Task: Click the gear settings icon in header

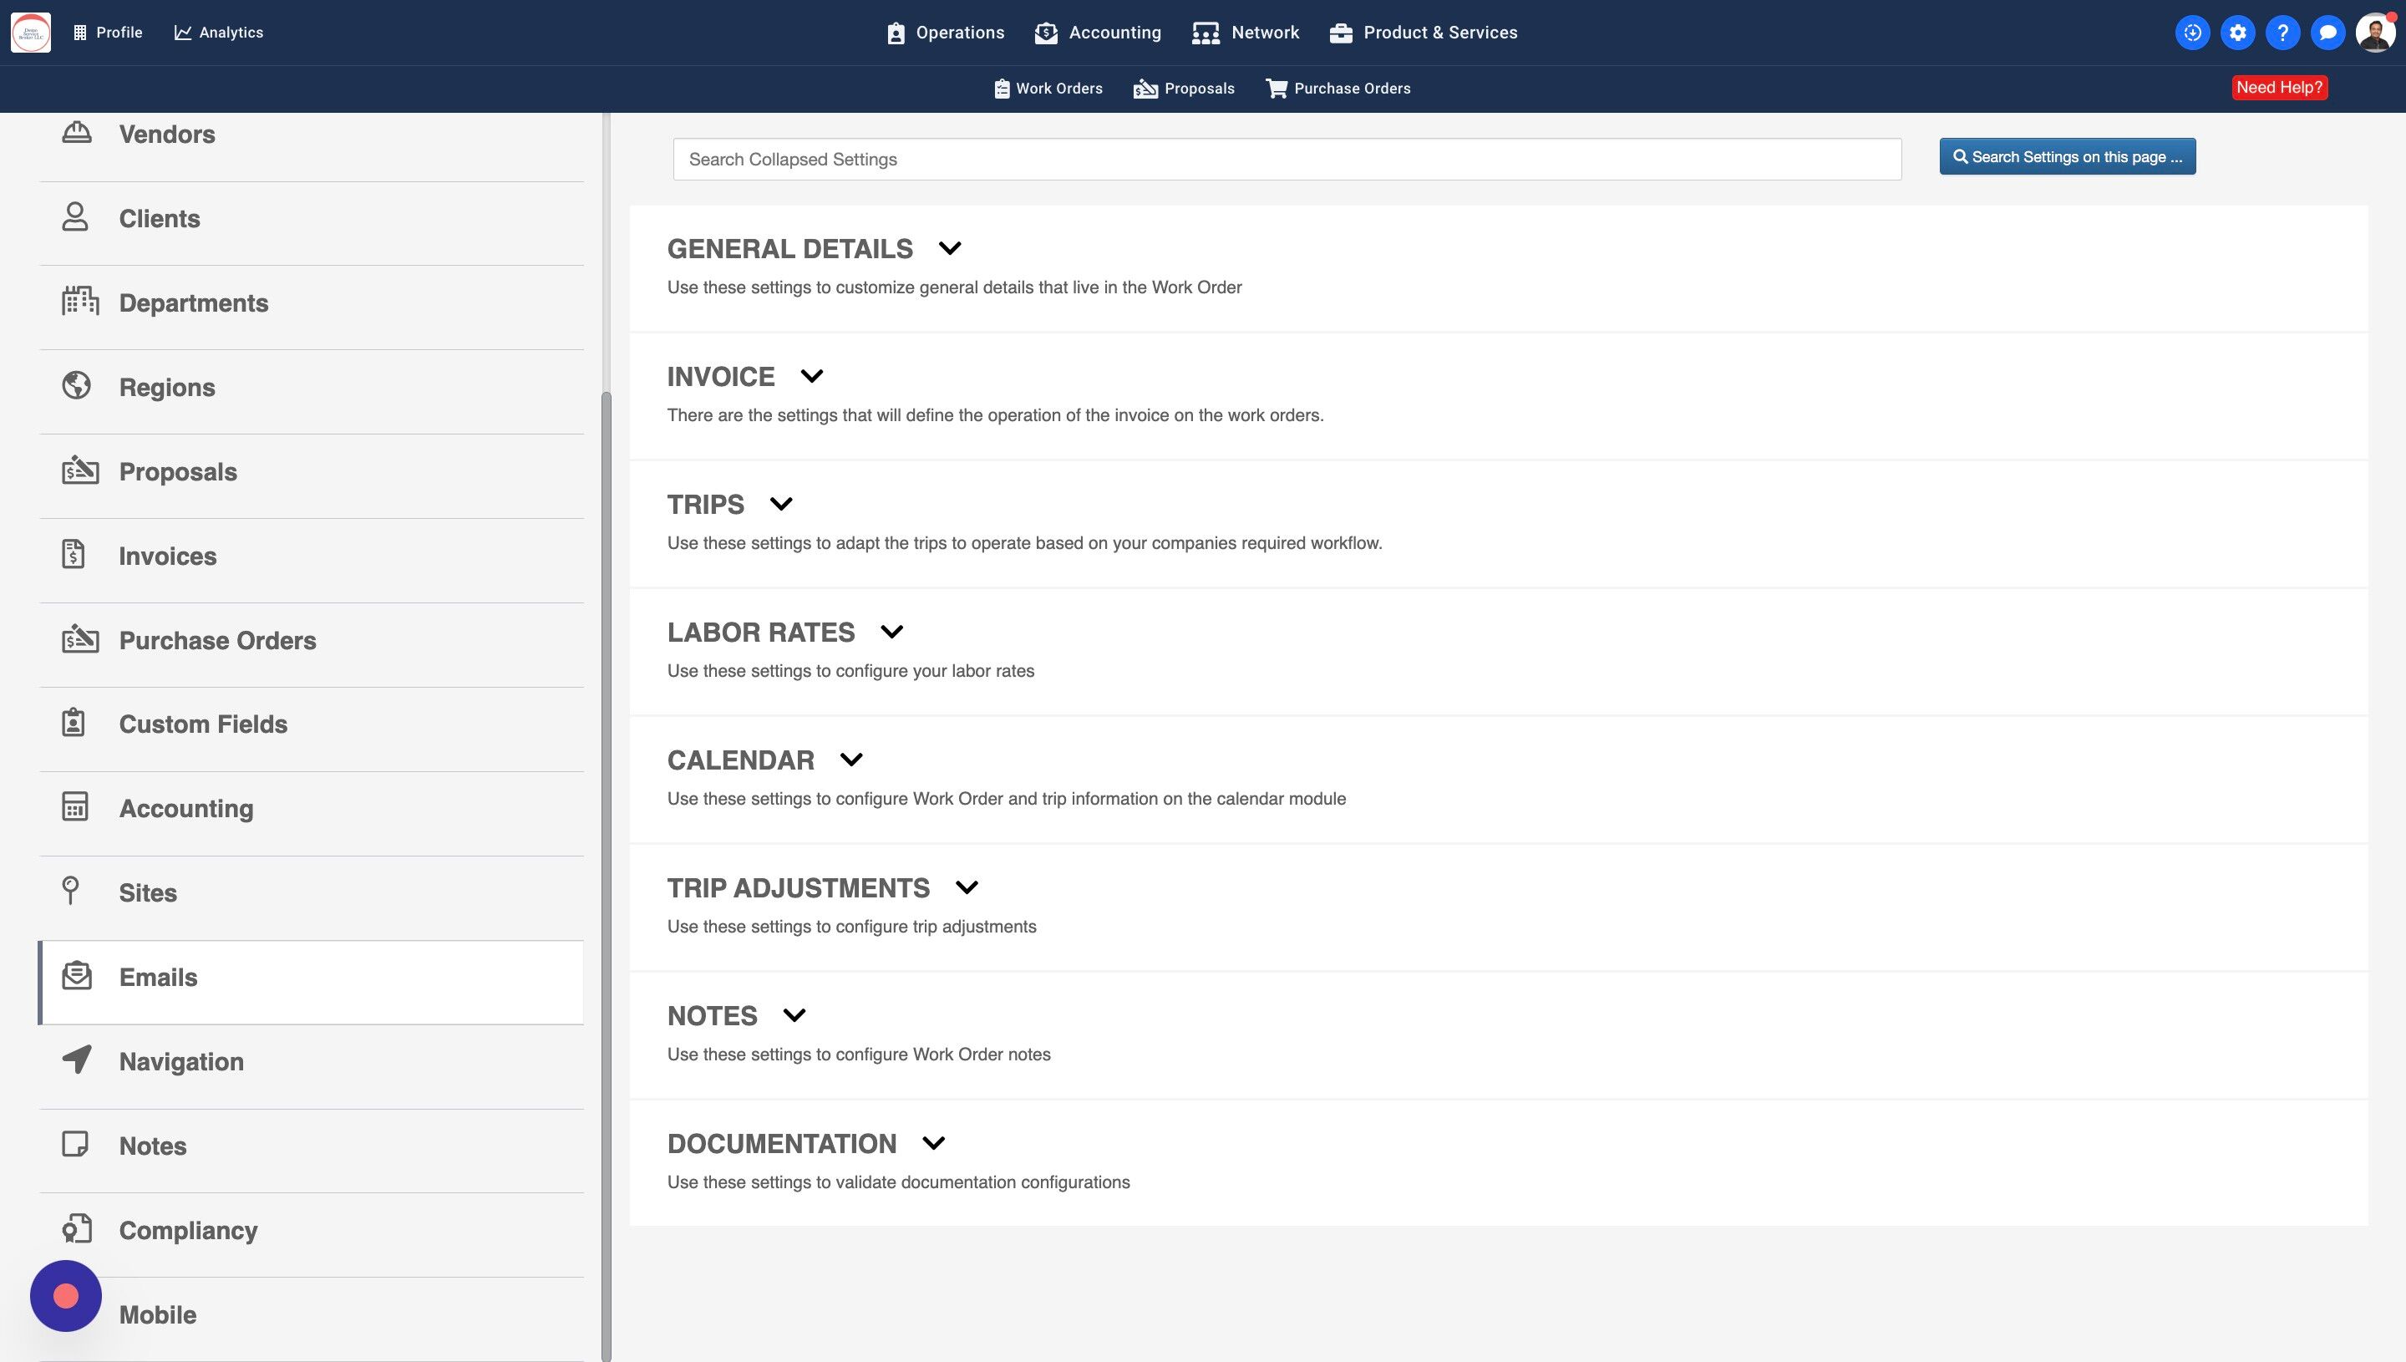Action: [x=2236, y=33]
